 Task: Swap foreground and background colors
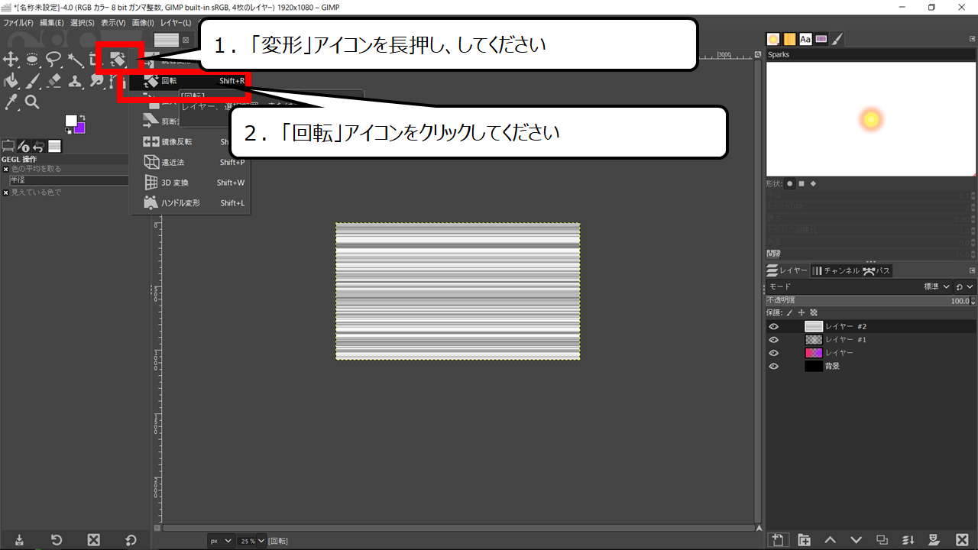[x=83, y=117]
